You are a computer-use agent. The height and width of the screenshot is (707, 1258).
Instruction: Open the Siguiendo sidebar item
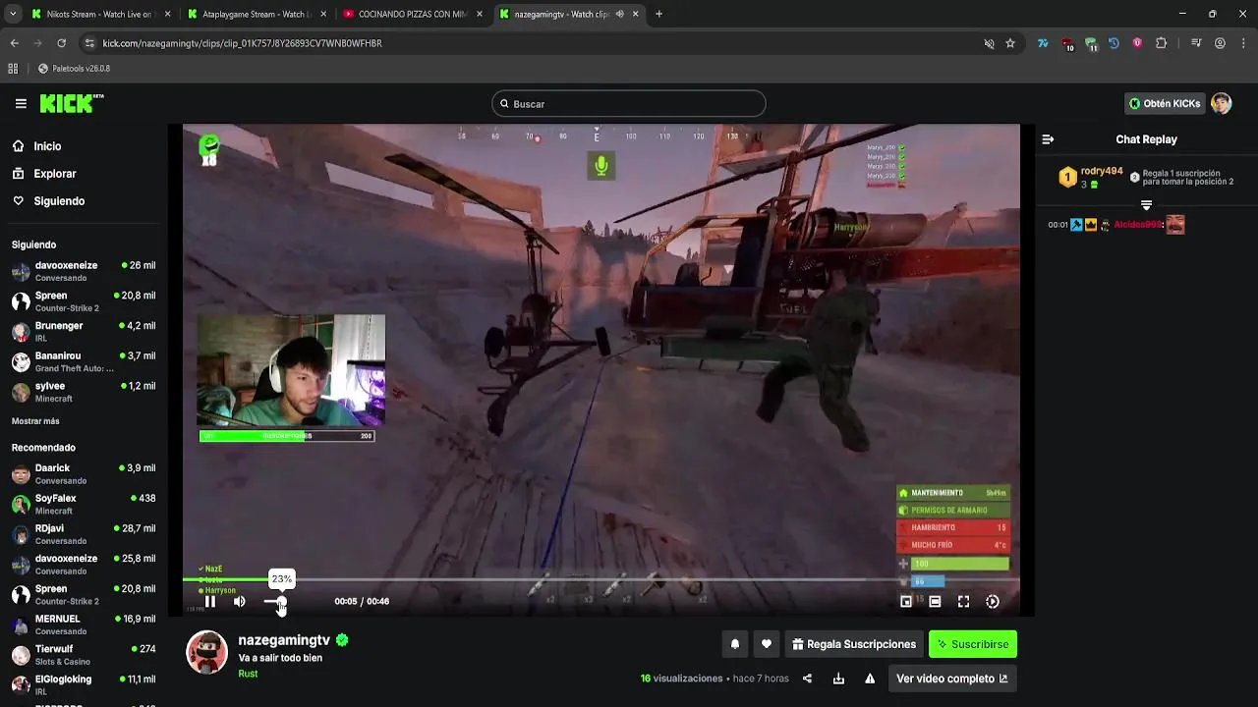click(59, 201)
